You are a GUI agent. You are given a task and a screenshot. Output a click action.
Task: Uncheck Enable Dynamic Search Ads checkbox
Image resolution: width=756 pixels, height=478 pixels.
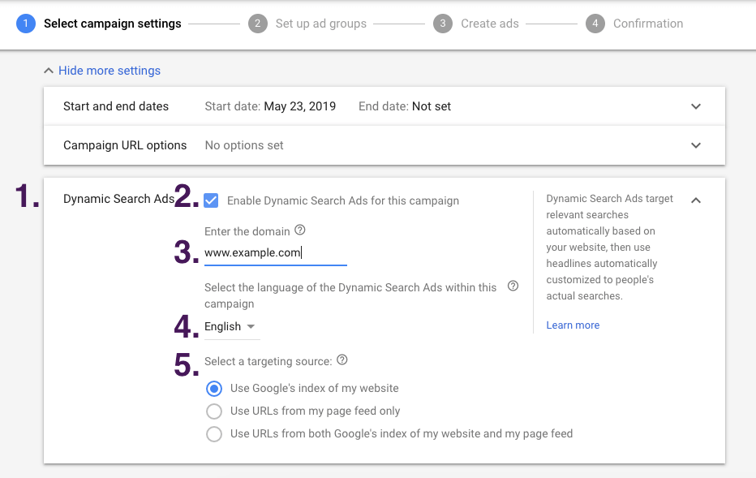click(x=211, y=200)
